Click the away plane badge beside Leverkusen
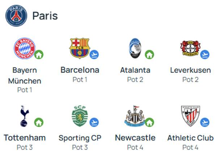Screen dimensions: 217x166 point(205,55)
